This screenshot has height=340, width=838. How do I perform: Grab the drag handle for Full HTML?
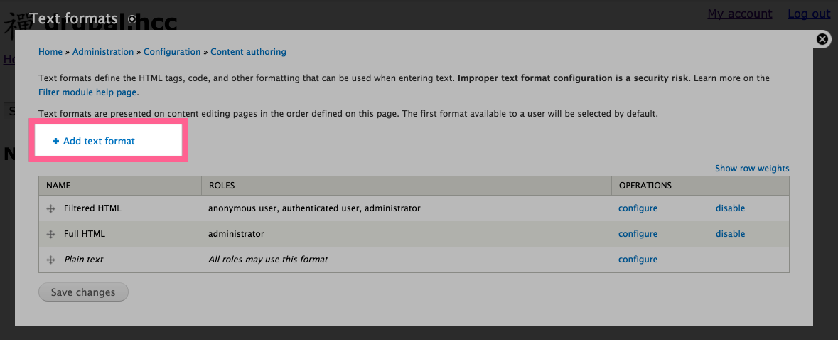pos(51,234)
